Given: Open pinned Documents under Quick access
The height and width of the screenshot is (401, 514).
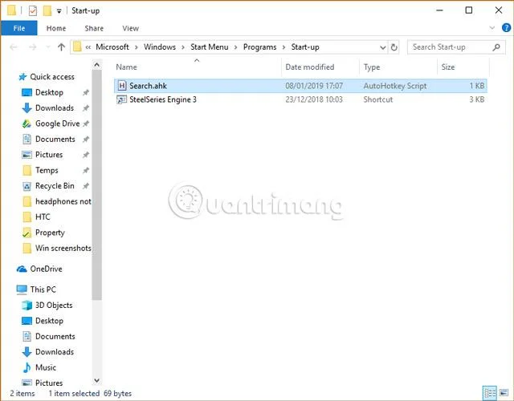Looking at the screenshot, I should pyautogui.click(x=55, y=139).
